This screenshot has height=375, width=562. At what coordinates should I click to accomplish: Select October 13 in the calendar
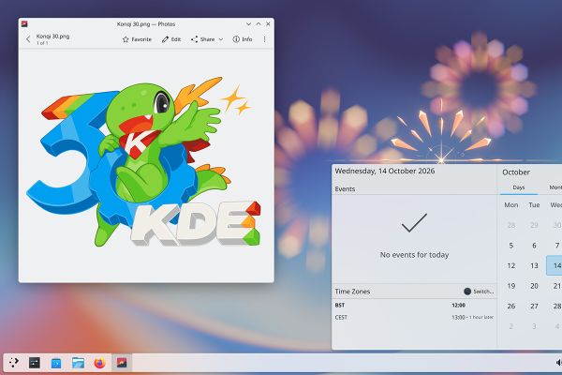tap(534, 265)
